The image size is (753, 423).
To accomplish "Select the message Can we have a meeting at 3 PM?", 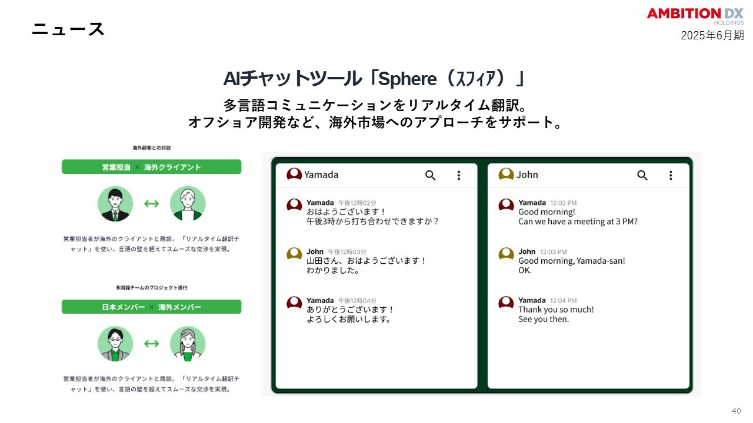I will 578,221.
